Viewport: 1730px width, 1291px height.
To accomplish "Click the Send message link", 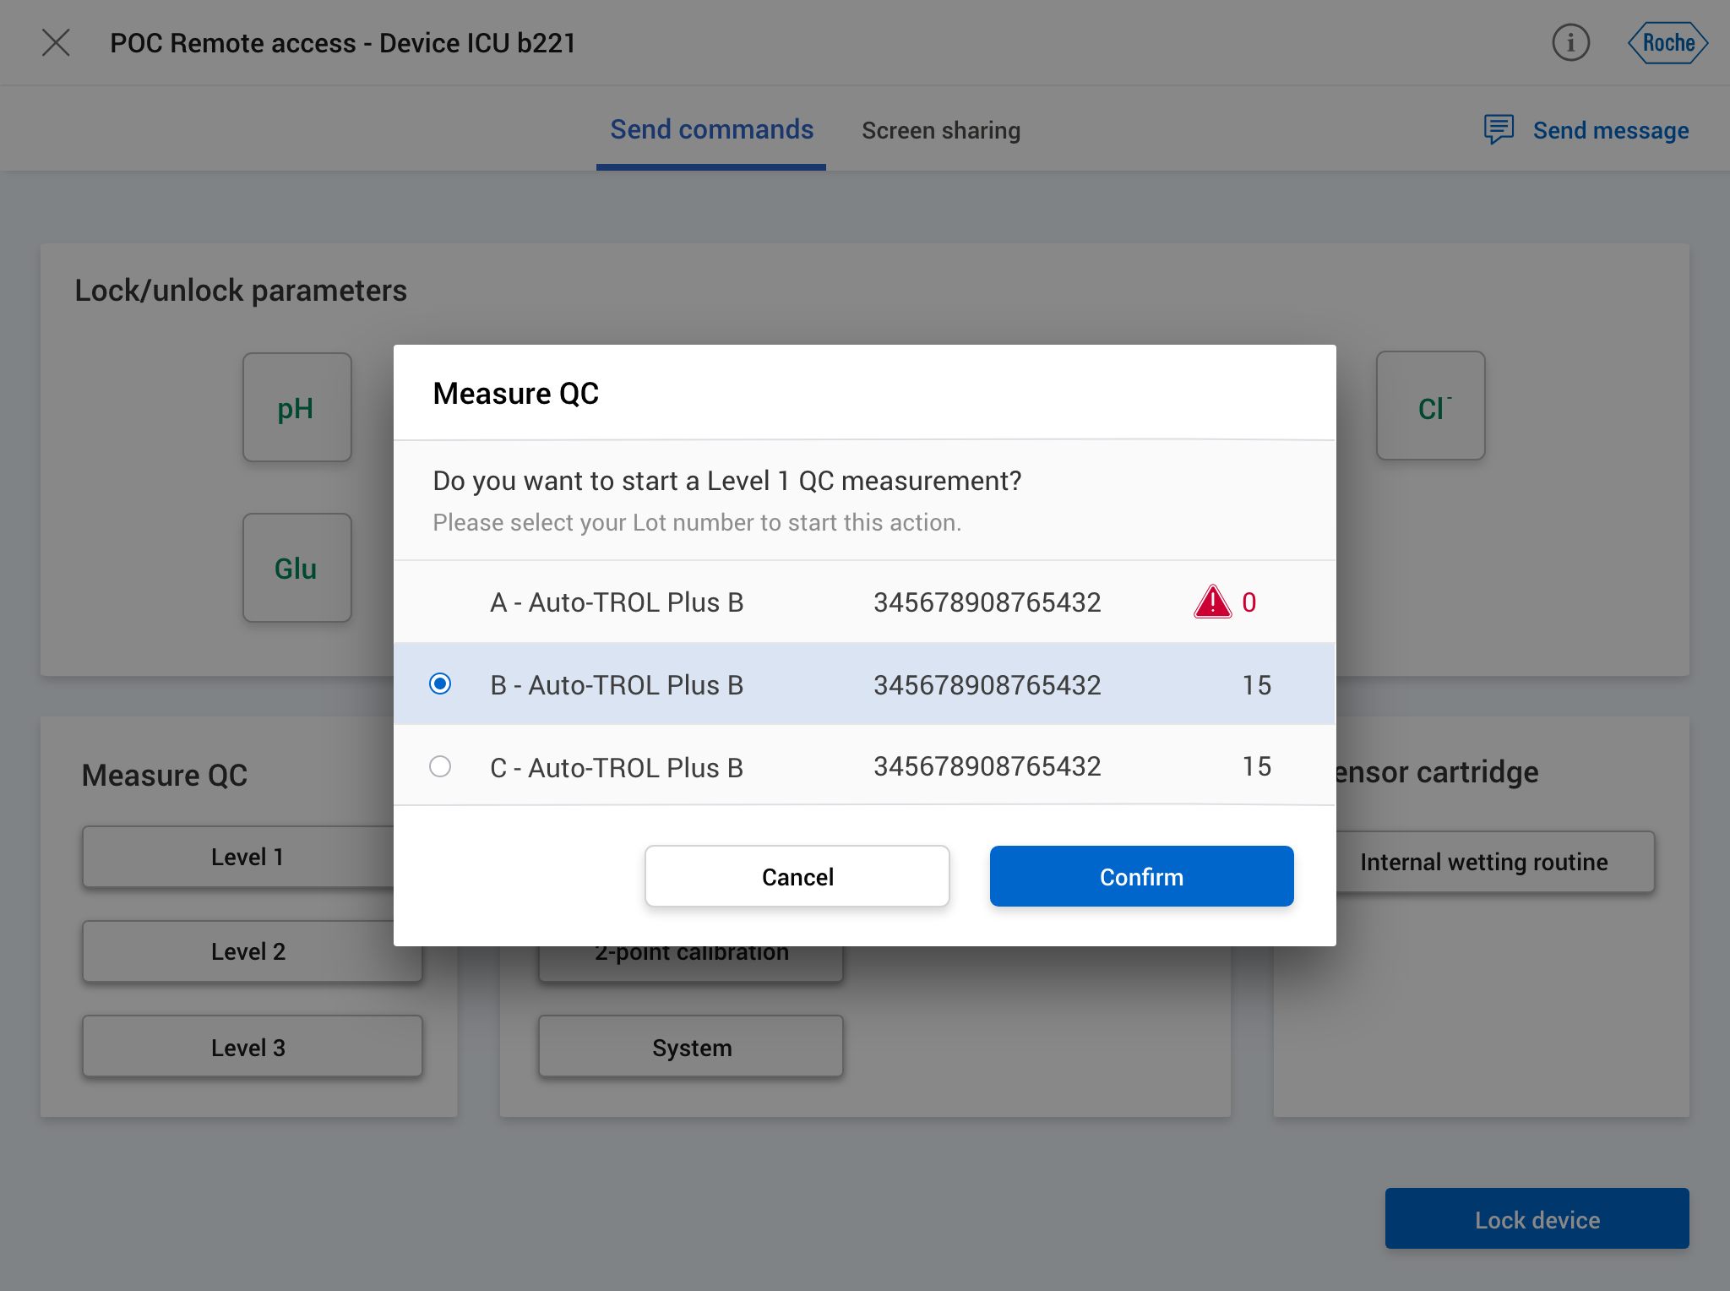I will pyautogui.click(x=1610, y=131).
